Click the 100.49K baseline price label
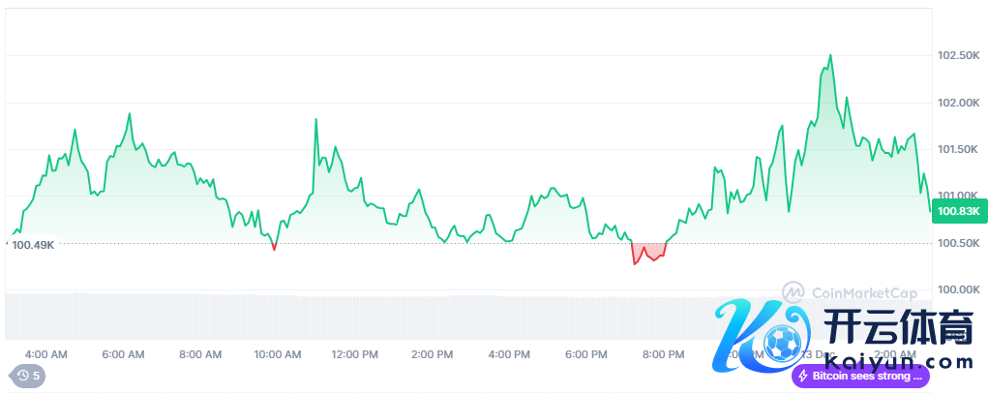Viewport: 988px width, 394px height. coord(33,245)
